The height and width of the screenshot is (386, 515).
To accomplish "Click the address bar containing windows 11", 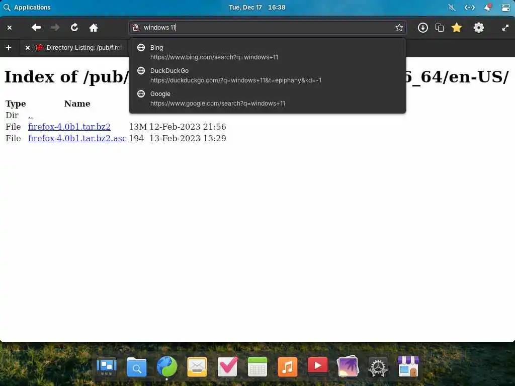I will tap(268, 28).
